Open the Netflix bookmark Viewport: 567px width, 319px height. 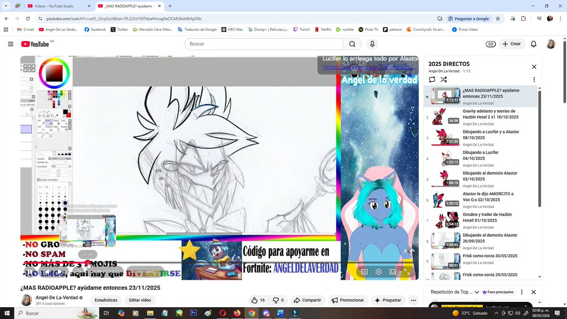pos(323,29)
